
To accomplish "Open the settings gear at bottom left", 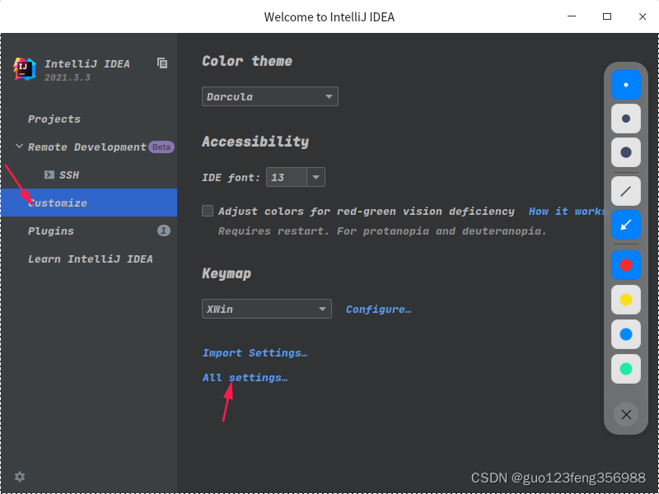I will (x=20, y=477).
